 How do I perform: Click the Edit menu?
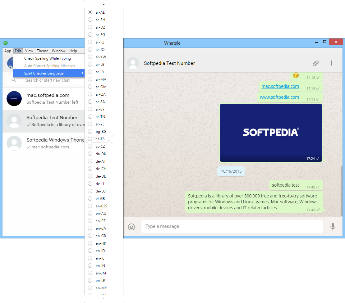pyautogui.click(x=18, y=51)
